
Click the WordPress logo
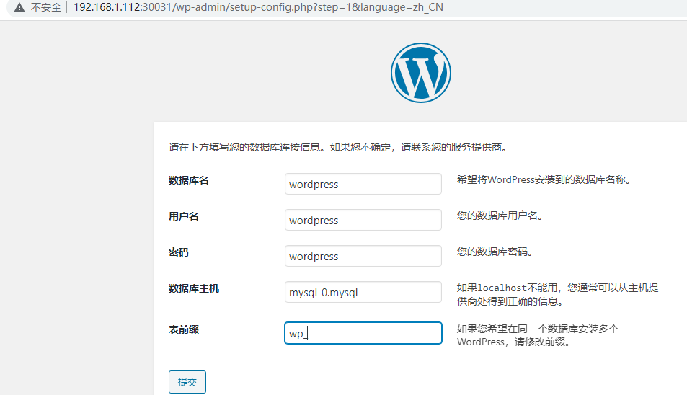(x=420, y=73)
